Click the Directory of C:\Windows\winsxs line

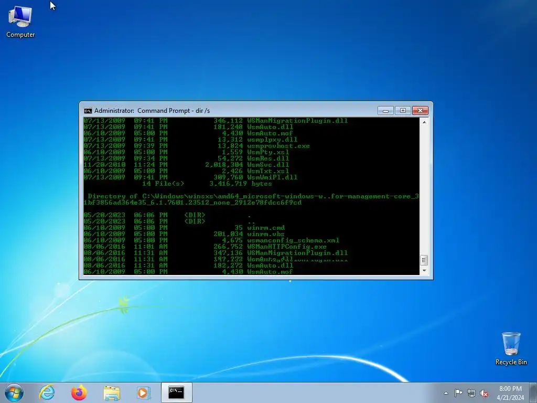click(x=251, y=199)
